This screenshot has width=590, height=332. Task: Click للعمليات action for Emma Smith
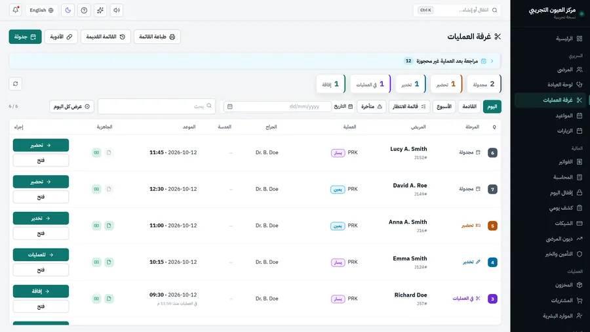click(41, 255)
